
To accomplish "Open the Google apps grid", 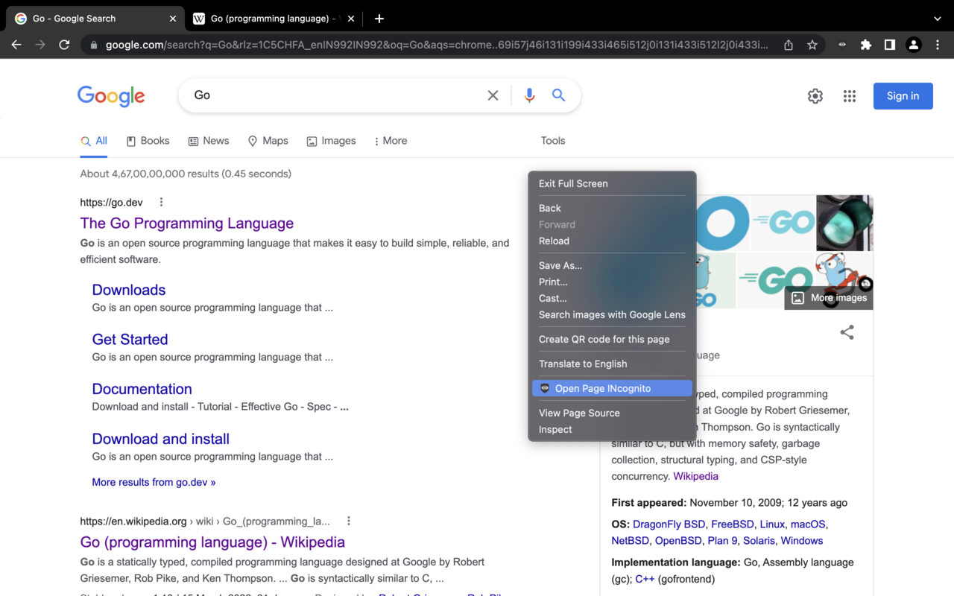I will 850,96.
